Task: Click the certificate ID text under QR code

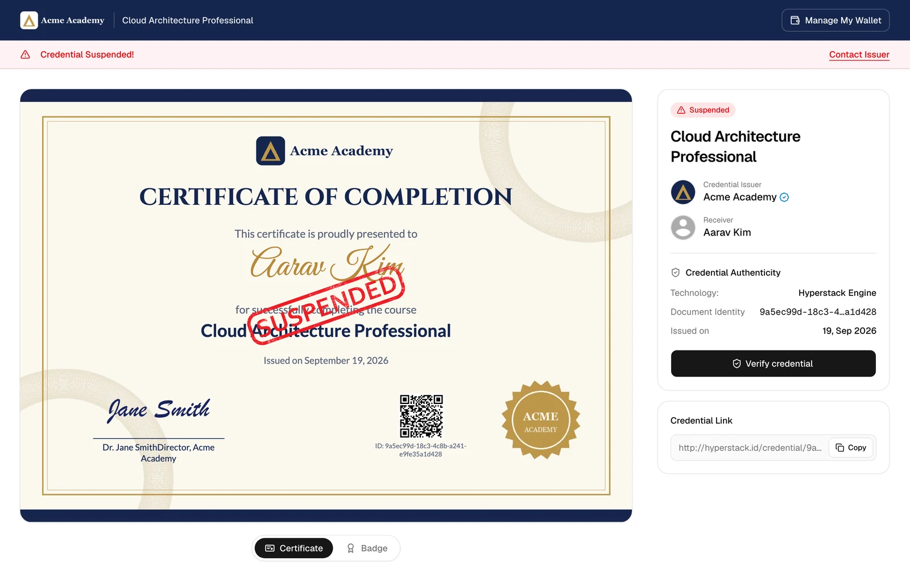Action: (420, 450)
